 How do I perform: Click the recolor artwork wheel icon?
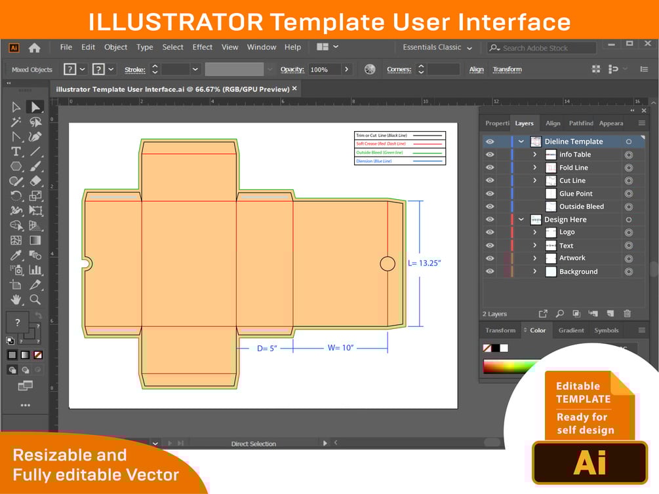coord(370,69)
